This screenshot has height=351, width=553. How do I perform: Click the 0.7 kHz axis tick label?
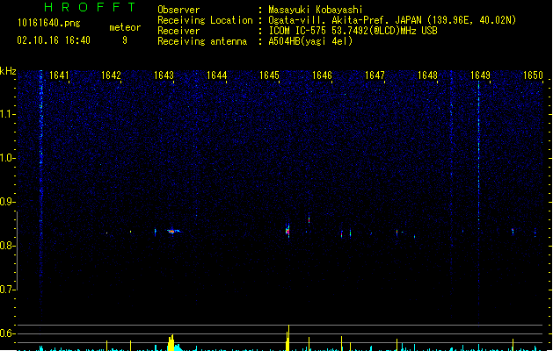pos(7,290)
